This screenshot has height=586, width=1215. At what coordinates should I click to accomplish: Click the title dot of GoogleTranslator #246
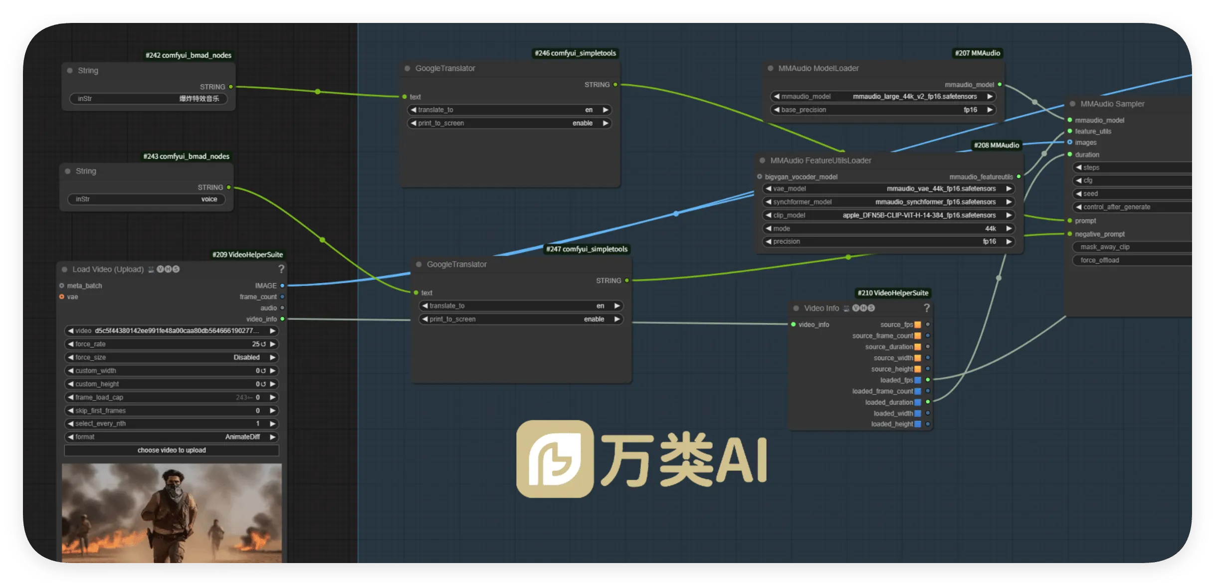tap(407, 68)
